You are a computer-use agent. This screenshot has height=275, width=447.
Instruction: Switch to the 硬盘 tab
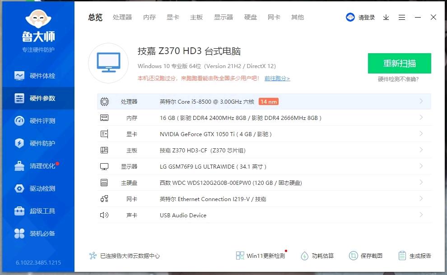251,18
